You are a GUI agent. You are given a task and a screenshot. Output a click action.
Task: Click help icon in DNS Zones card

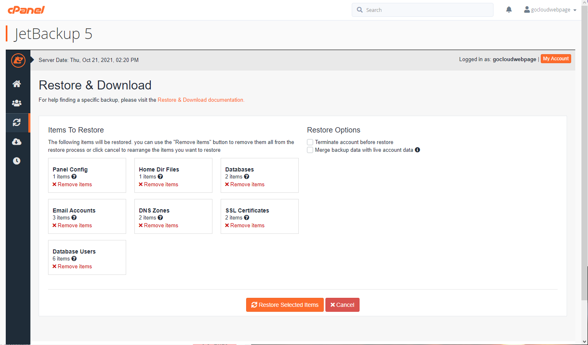point(160,217)
